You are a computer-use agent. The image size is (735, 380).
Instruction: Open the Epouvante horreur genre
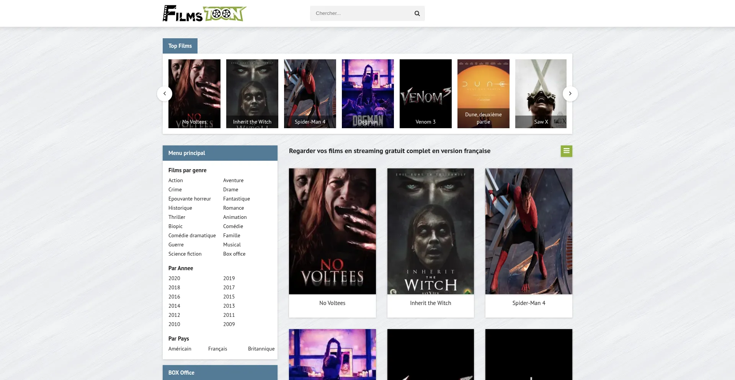(x=189, y=199)
